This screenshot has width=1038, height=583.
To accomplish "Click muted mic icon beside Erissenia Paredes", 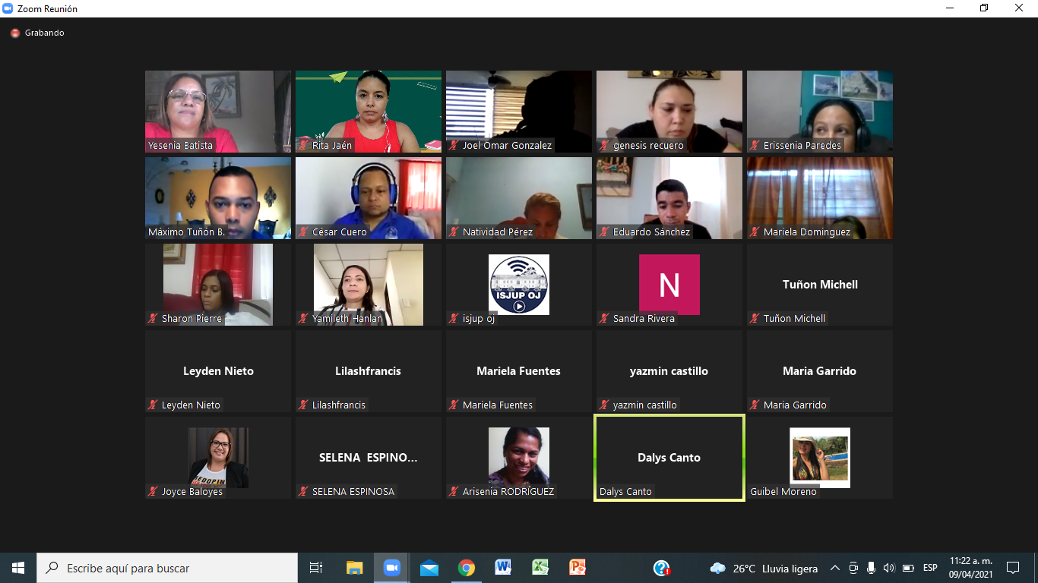I will click(x=755, y=145).
